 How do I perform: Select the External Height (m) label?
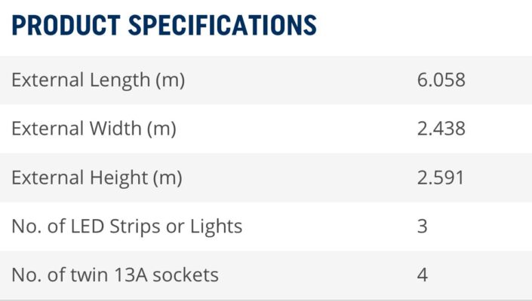tap(97, 178)
